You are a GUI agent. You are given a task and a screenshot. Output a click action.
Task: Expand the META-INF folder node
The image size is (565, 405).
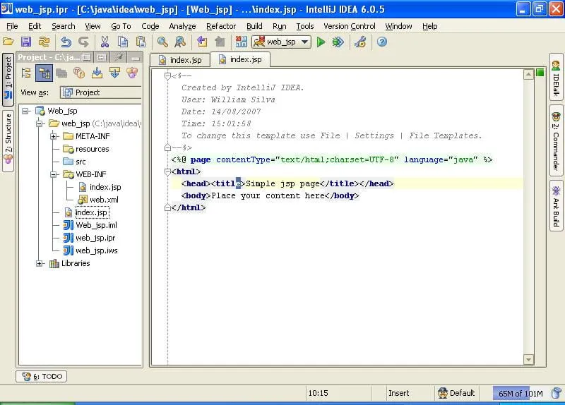[x=54, y=136]
